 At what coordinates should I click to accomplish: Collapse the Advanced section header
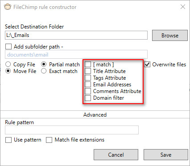click(95, 115)
